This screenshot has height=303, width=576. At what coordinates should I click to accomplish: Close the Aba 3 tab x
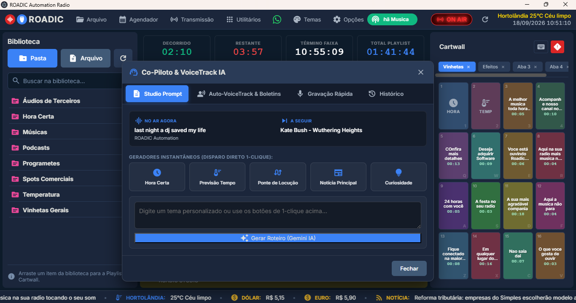[x=536, y=67]
